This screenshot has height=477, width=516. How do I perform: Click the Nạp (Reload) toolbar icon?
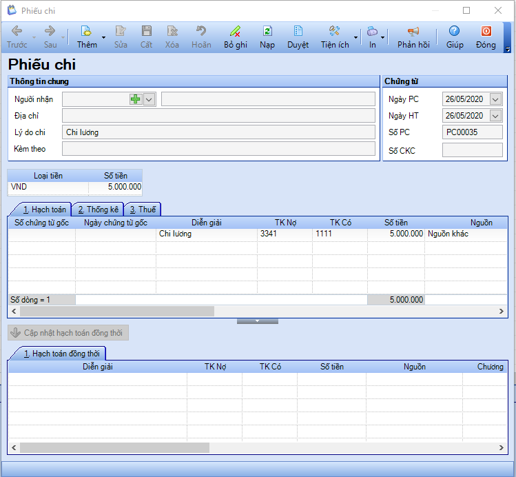pyautogui.click(x=267, y=32)
